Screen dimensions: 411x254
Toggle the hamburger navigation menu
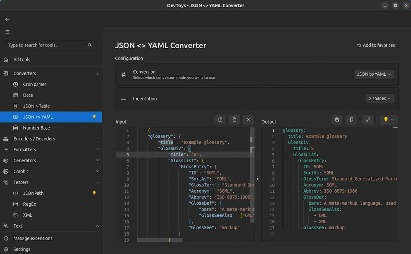click(7, 32)
